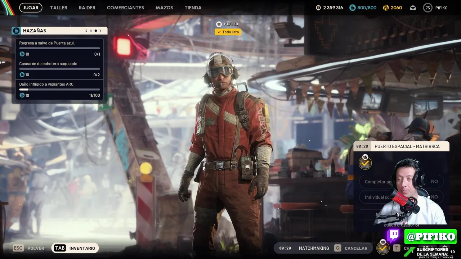Click reward token icon under Regresa a salvo
The height and width of the screenshot is (259, 461).
pos(22,54)
